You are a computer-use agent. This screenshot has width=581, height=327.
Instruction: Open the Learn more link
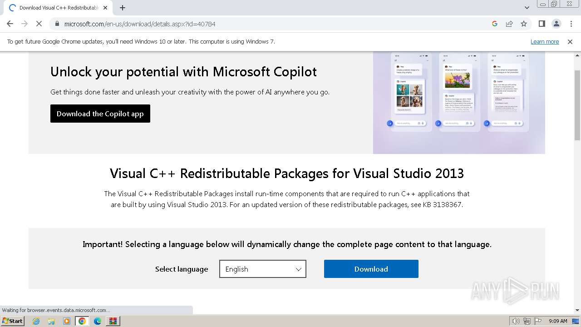click(544, 41)
